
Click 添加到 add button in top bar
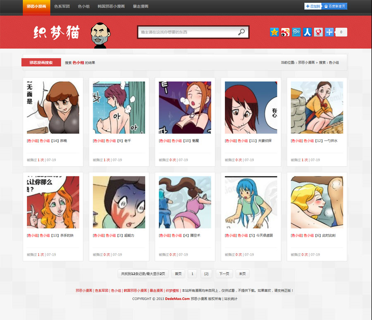(313, 6)
